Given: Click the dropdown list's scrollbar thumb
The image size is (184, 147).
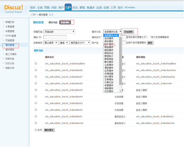Looking at the screenshot, I should 120,61.
